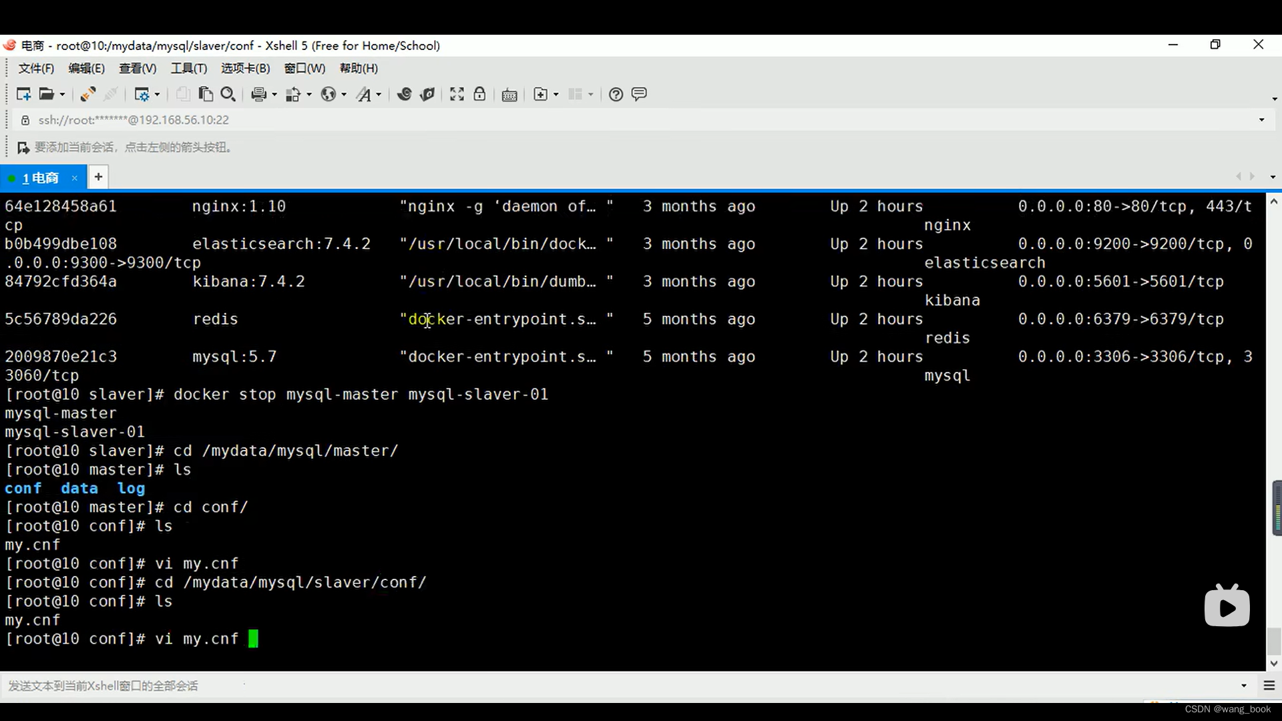The height and width of the screenshot is (721, 1282).
Task: Click the Font 'A' icon
Action: tap(364, 94)
